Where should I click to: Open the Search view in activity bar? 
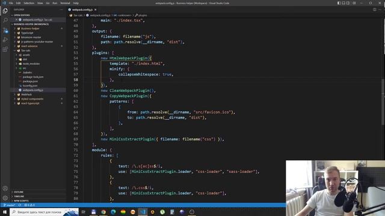(x=5, y=20)
